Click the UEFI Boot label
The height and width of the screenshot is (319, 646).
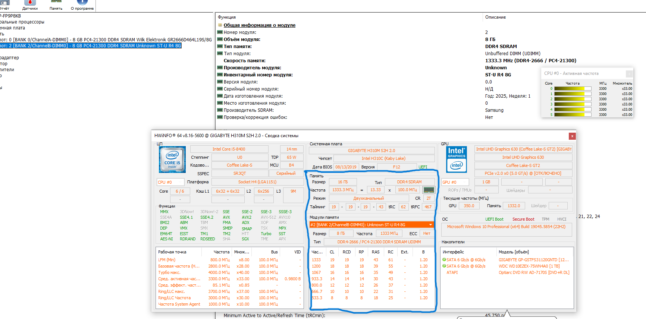click(494, 219)
